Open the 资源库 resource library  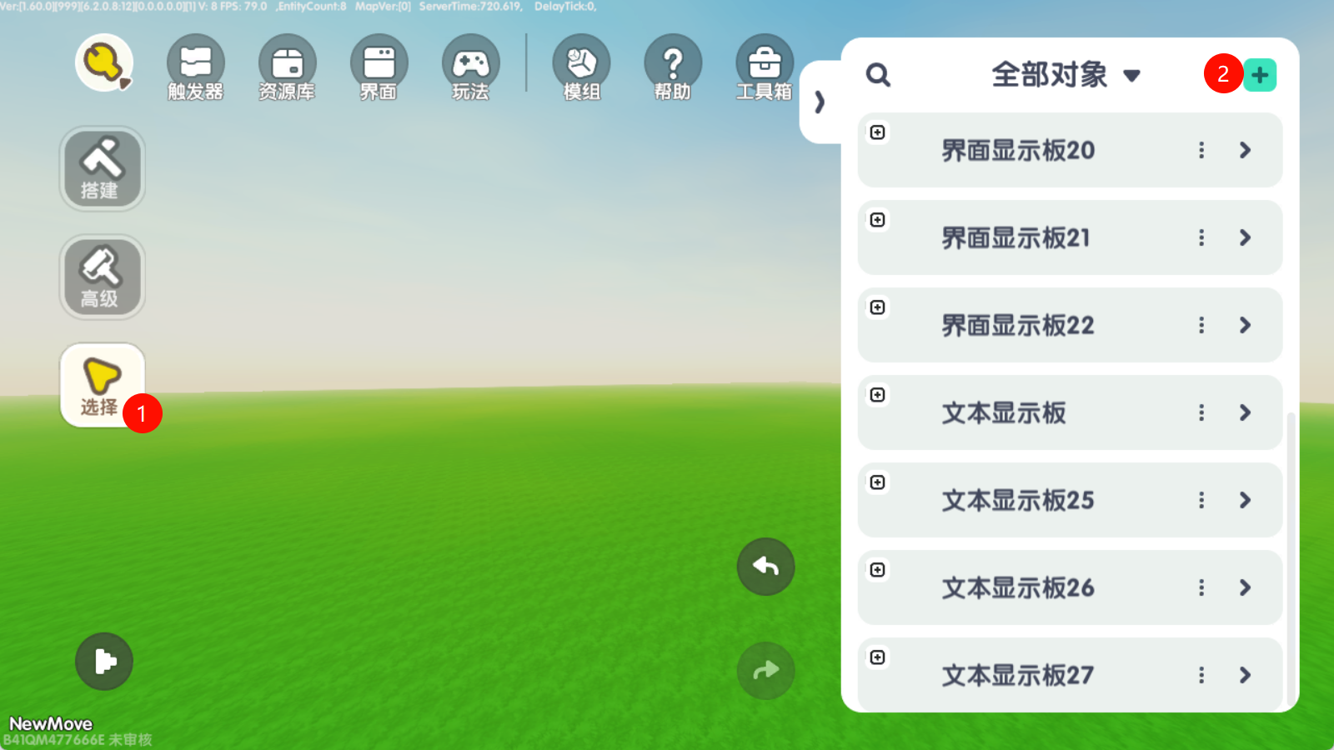pos(287,67)
